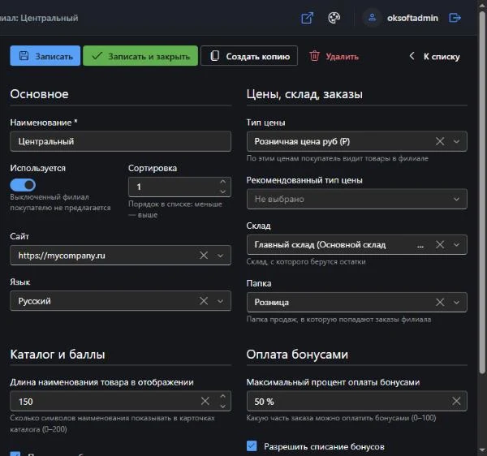Open the Склад dropdown
The height and width of the screenshot is (456, 487).
pyautogui.click(x=456, y=245)
